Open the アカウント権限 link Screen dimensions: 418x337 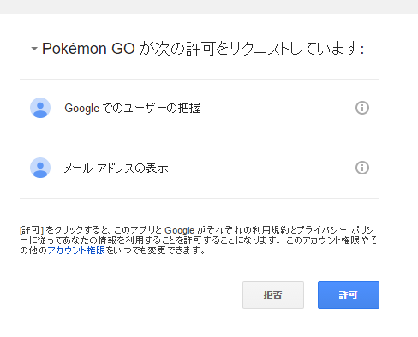(x=76, y=251)
